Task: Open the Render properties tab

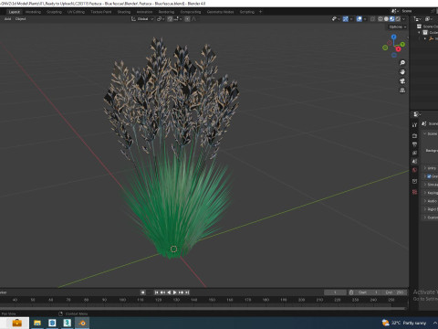Action: (414, 136)
